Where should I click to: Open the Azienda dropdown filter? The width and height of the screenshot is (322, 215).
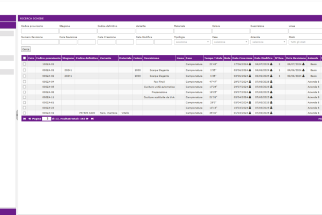pos(268,41)
